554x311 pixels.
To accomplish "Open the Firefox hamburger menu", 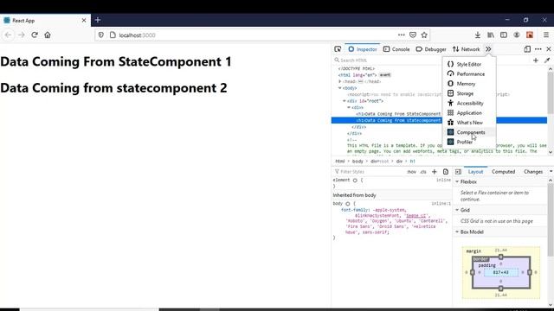I will (546, 35).
